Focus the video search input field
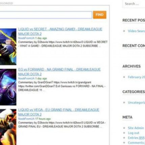The width and height of the screenshot is (145, 145). (46, 15)
